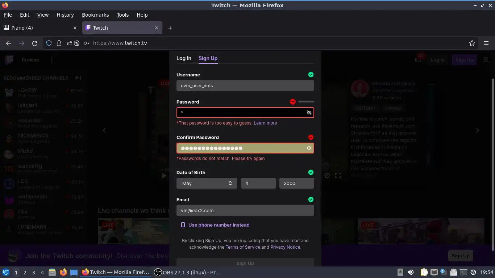
Task: Collapse the Recommended Channels sidebar
Action: tap(78, 78)
